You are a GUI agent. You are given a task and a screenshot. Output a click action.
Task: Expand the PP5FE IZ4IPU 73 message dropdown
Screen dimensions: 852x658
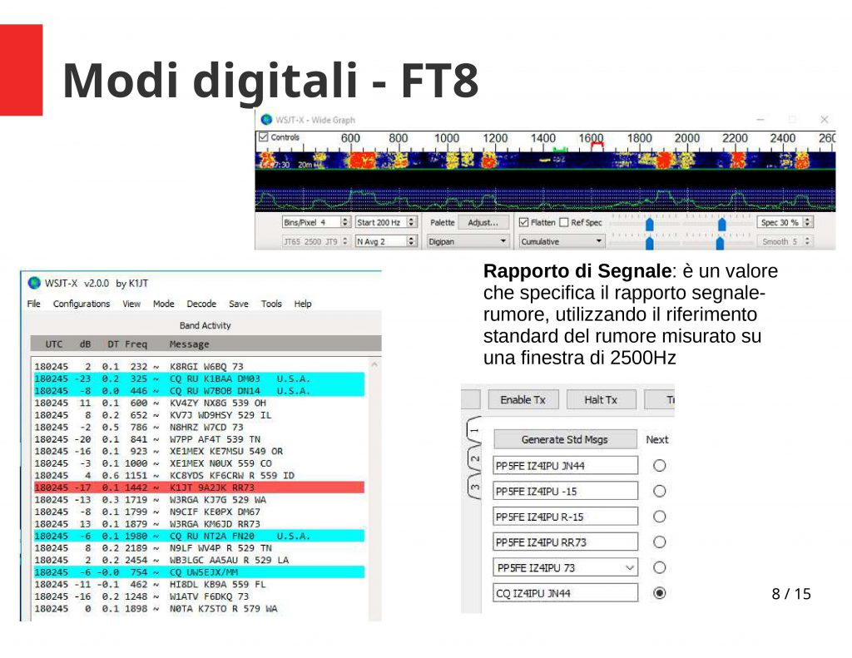630,568
